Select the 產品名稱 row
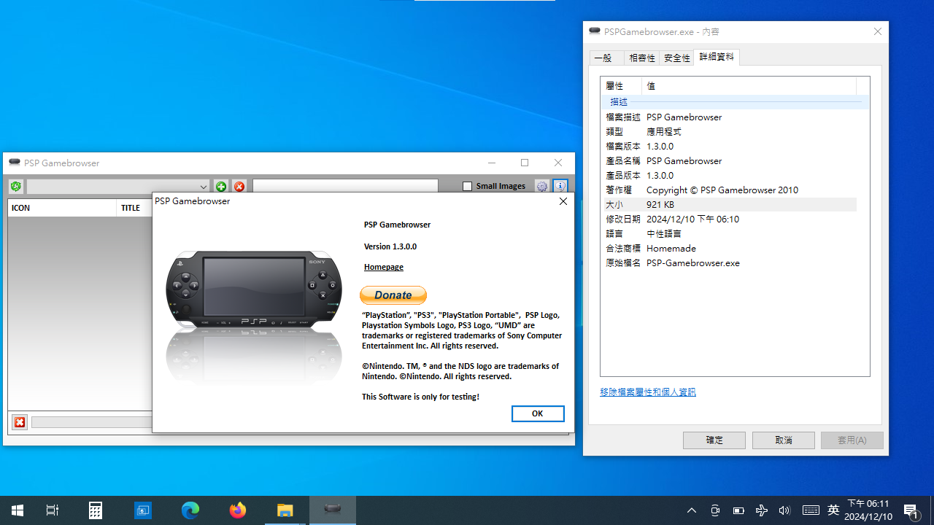 pyautogui.click(x=730, y=161)
